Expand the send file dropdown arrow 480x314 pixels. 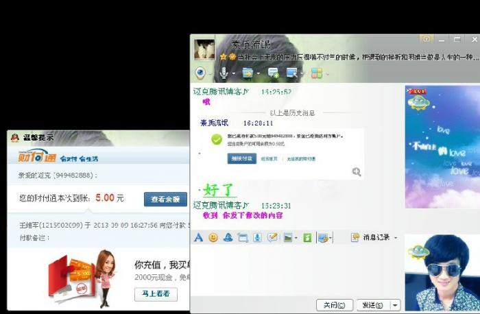click(x=258, y=73)
